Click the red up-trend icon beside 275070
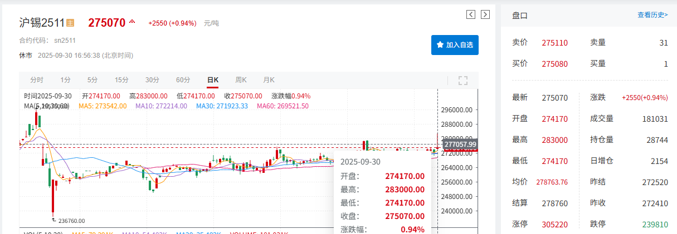This screenshot has height=234, width=677. click(x=132, y=22)
